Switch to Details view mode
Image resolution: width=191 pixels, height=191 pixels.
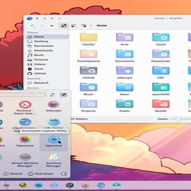coord(84,26)
